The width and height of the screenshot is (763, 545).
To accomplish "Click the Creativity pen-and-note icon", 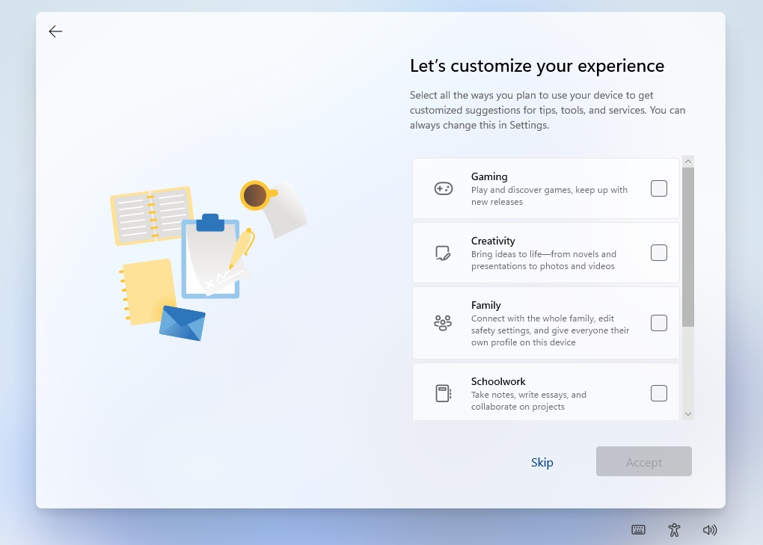I will 443,253.
